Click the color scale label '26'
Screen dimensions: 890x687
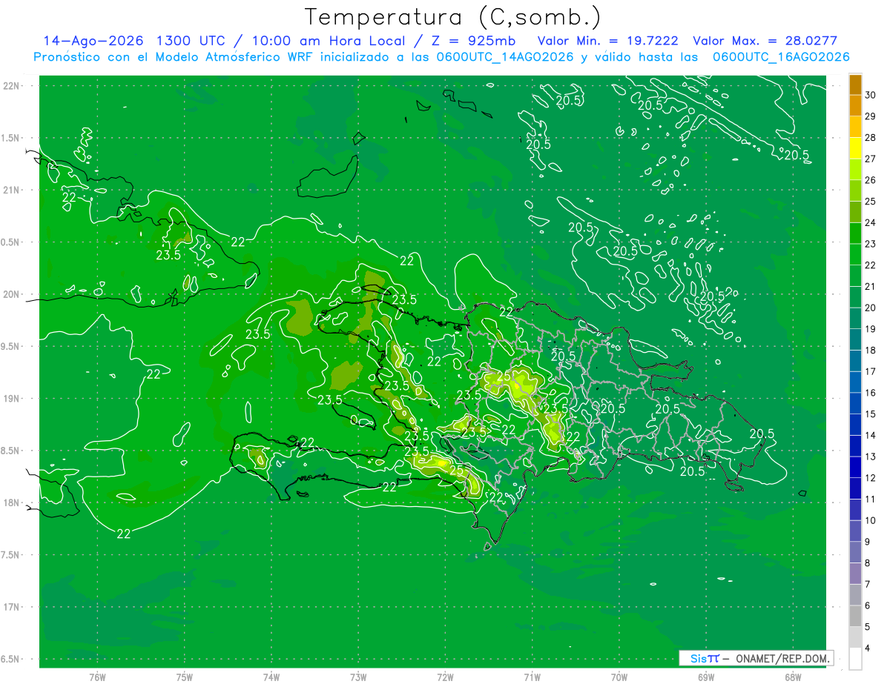pyautogui.click(x=871, y=180)
